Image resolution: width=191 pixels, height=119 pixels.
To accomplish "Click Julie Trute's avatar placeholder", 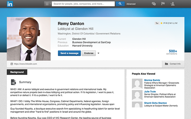I will coord(137,95).
